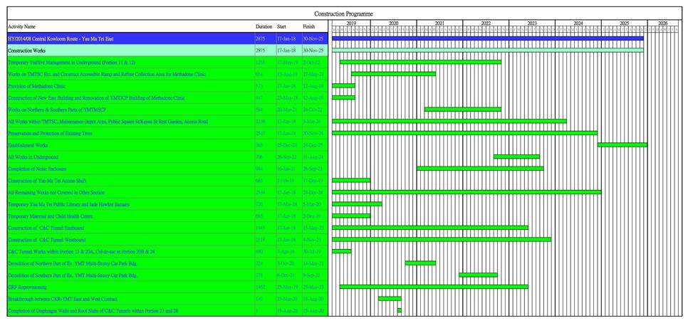Click the 2019 year header in timeline
The width and height of the screenshot is (688, 323).
(351, 23)
